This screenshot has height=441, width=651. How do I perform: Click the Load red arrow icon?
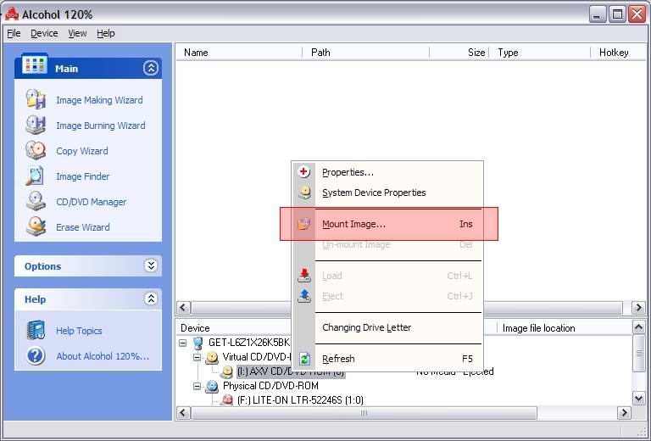tap(304, 276)
